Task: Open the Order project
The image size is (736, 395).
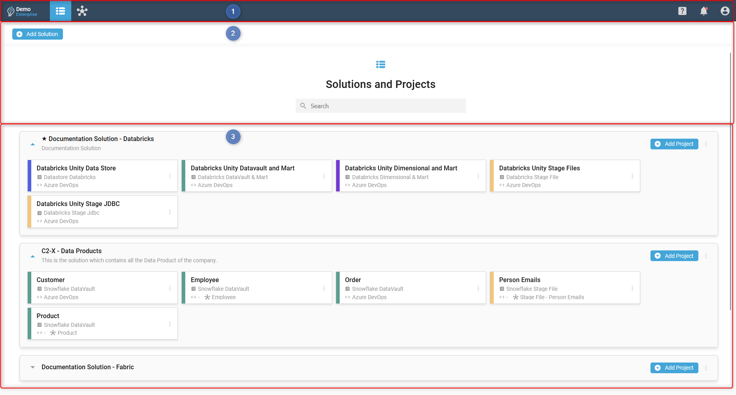Action: (x=411, y=288)
